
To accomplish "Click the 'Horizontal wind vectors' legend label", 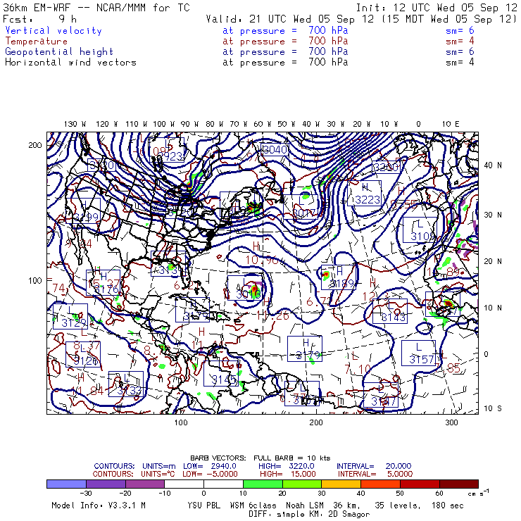I will coord(70,62).
